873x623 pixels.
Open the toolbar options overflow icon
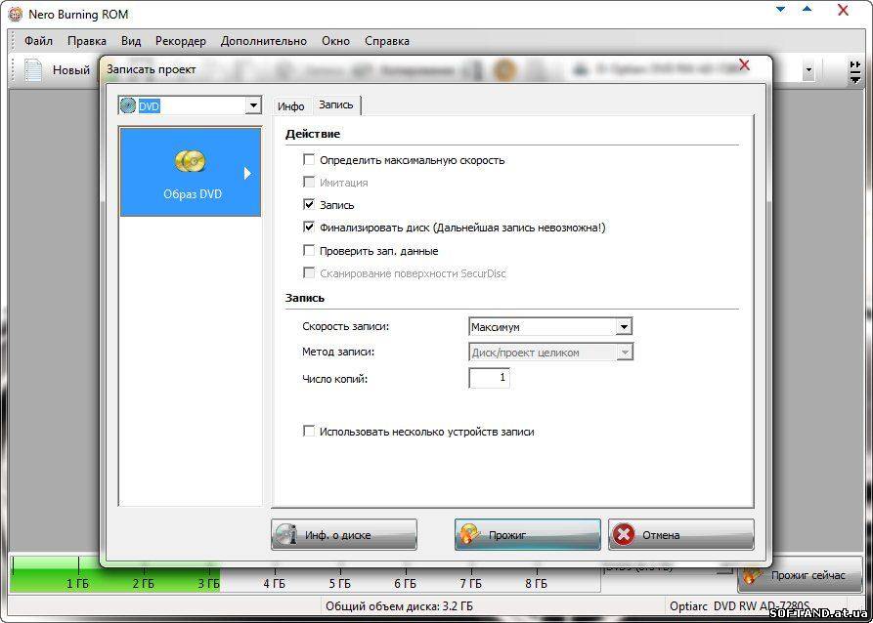tap(855, 72)
